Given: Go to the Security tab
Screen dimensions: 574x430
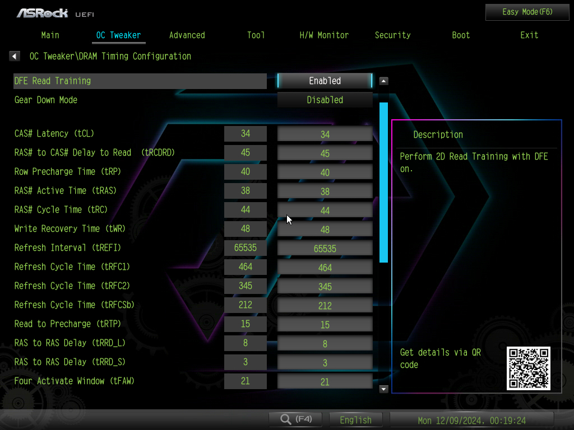Looking at the screenshot, I should [392, 35].
